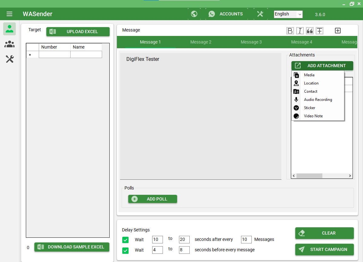Click the Media attachment icon
Image resolution: width=363 pixels, height=262 pixels.
(x=296, y=75)
